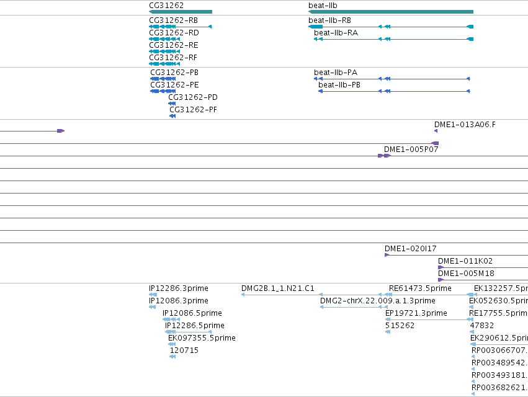528x397 pixels.
Task: Click the CG31262-PD protein label
Action: [193, 97]
